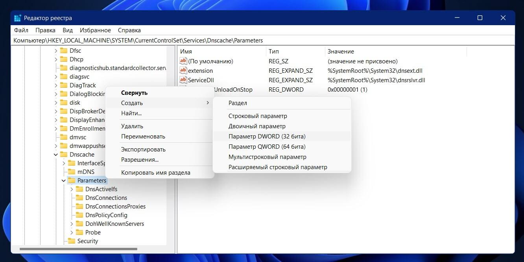Collapse the Parameters tree node
The height and width of the screenshot is (262, 524).
click(x=63, y=181)
